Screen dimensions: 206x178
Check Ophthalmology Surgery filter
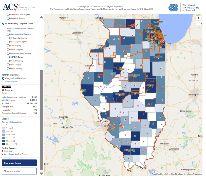(x=8, y=34)
